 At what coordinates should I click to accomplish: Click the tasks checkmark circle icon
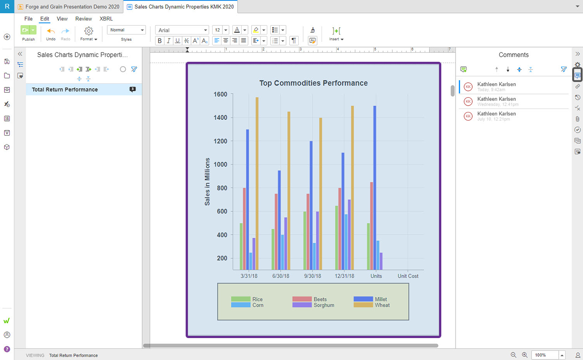coord(578,129)
